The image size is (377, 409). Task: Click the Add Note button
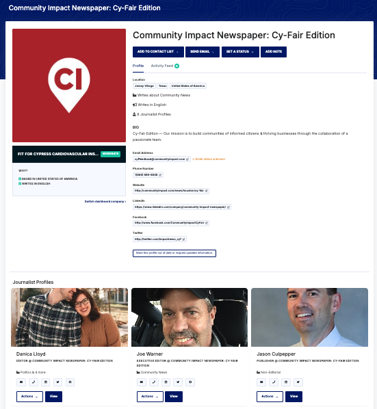coord(274,52)
